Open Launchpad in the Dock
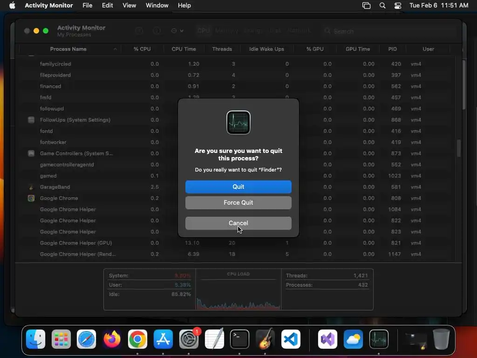The image size is (477, 358). (x=61, y=339)
